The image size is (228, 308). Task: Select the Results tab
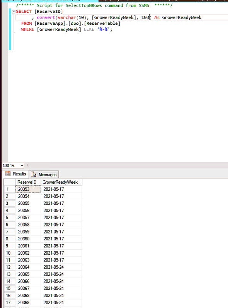tap(16, 174)
